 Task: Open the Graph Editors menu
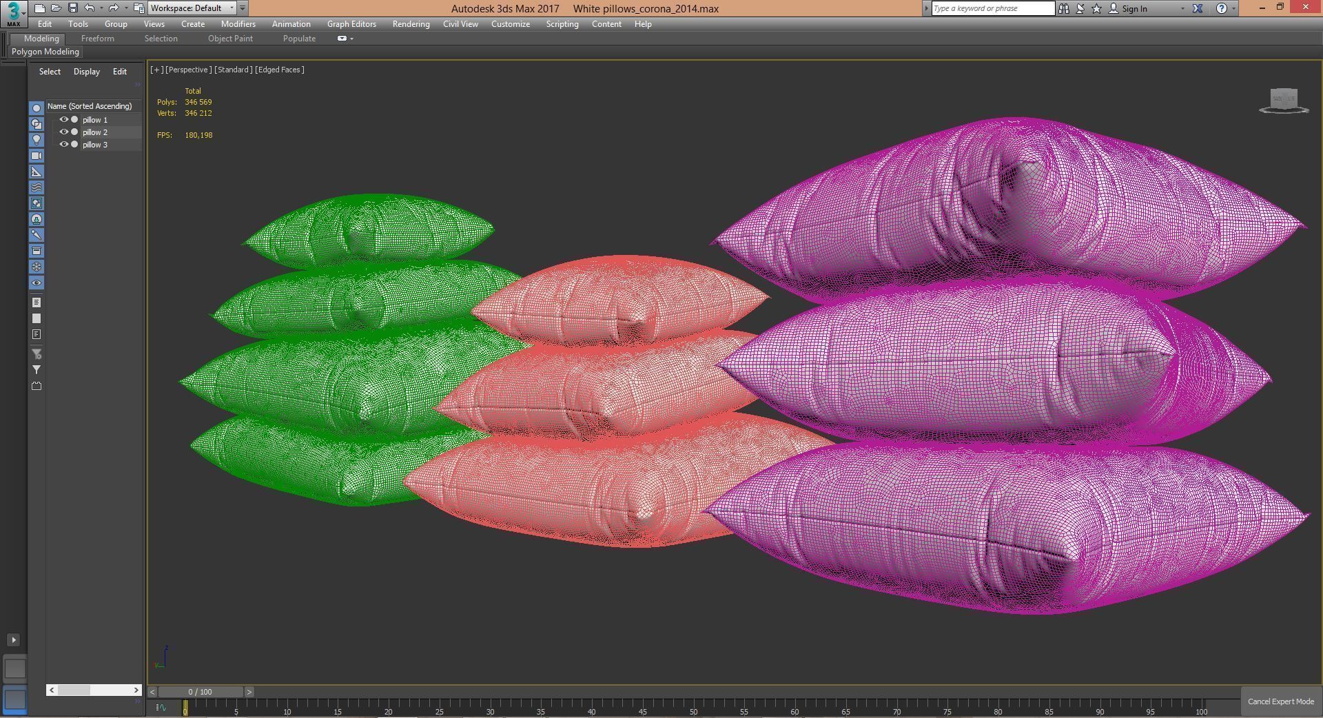pos(351,24)
